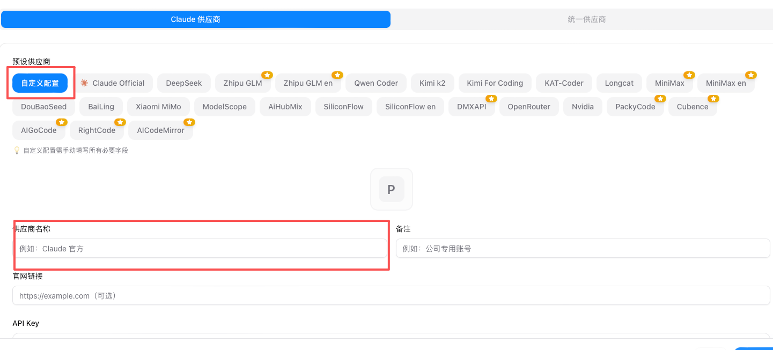
Task: Click the 预设供应商 section label
Action: [x=31, y=62]
